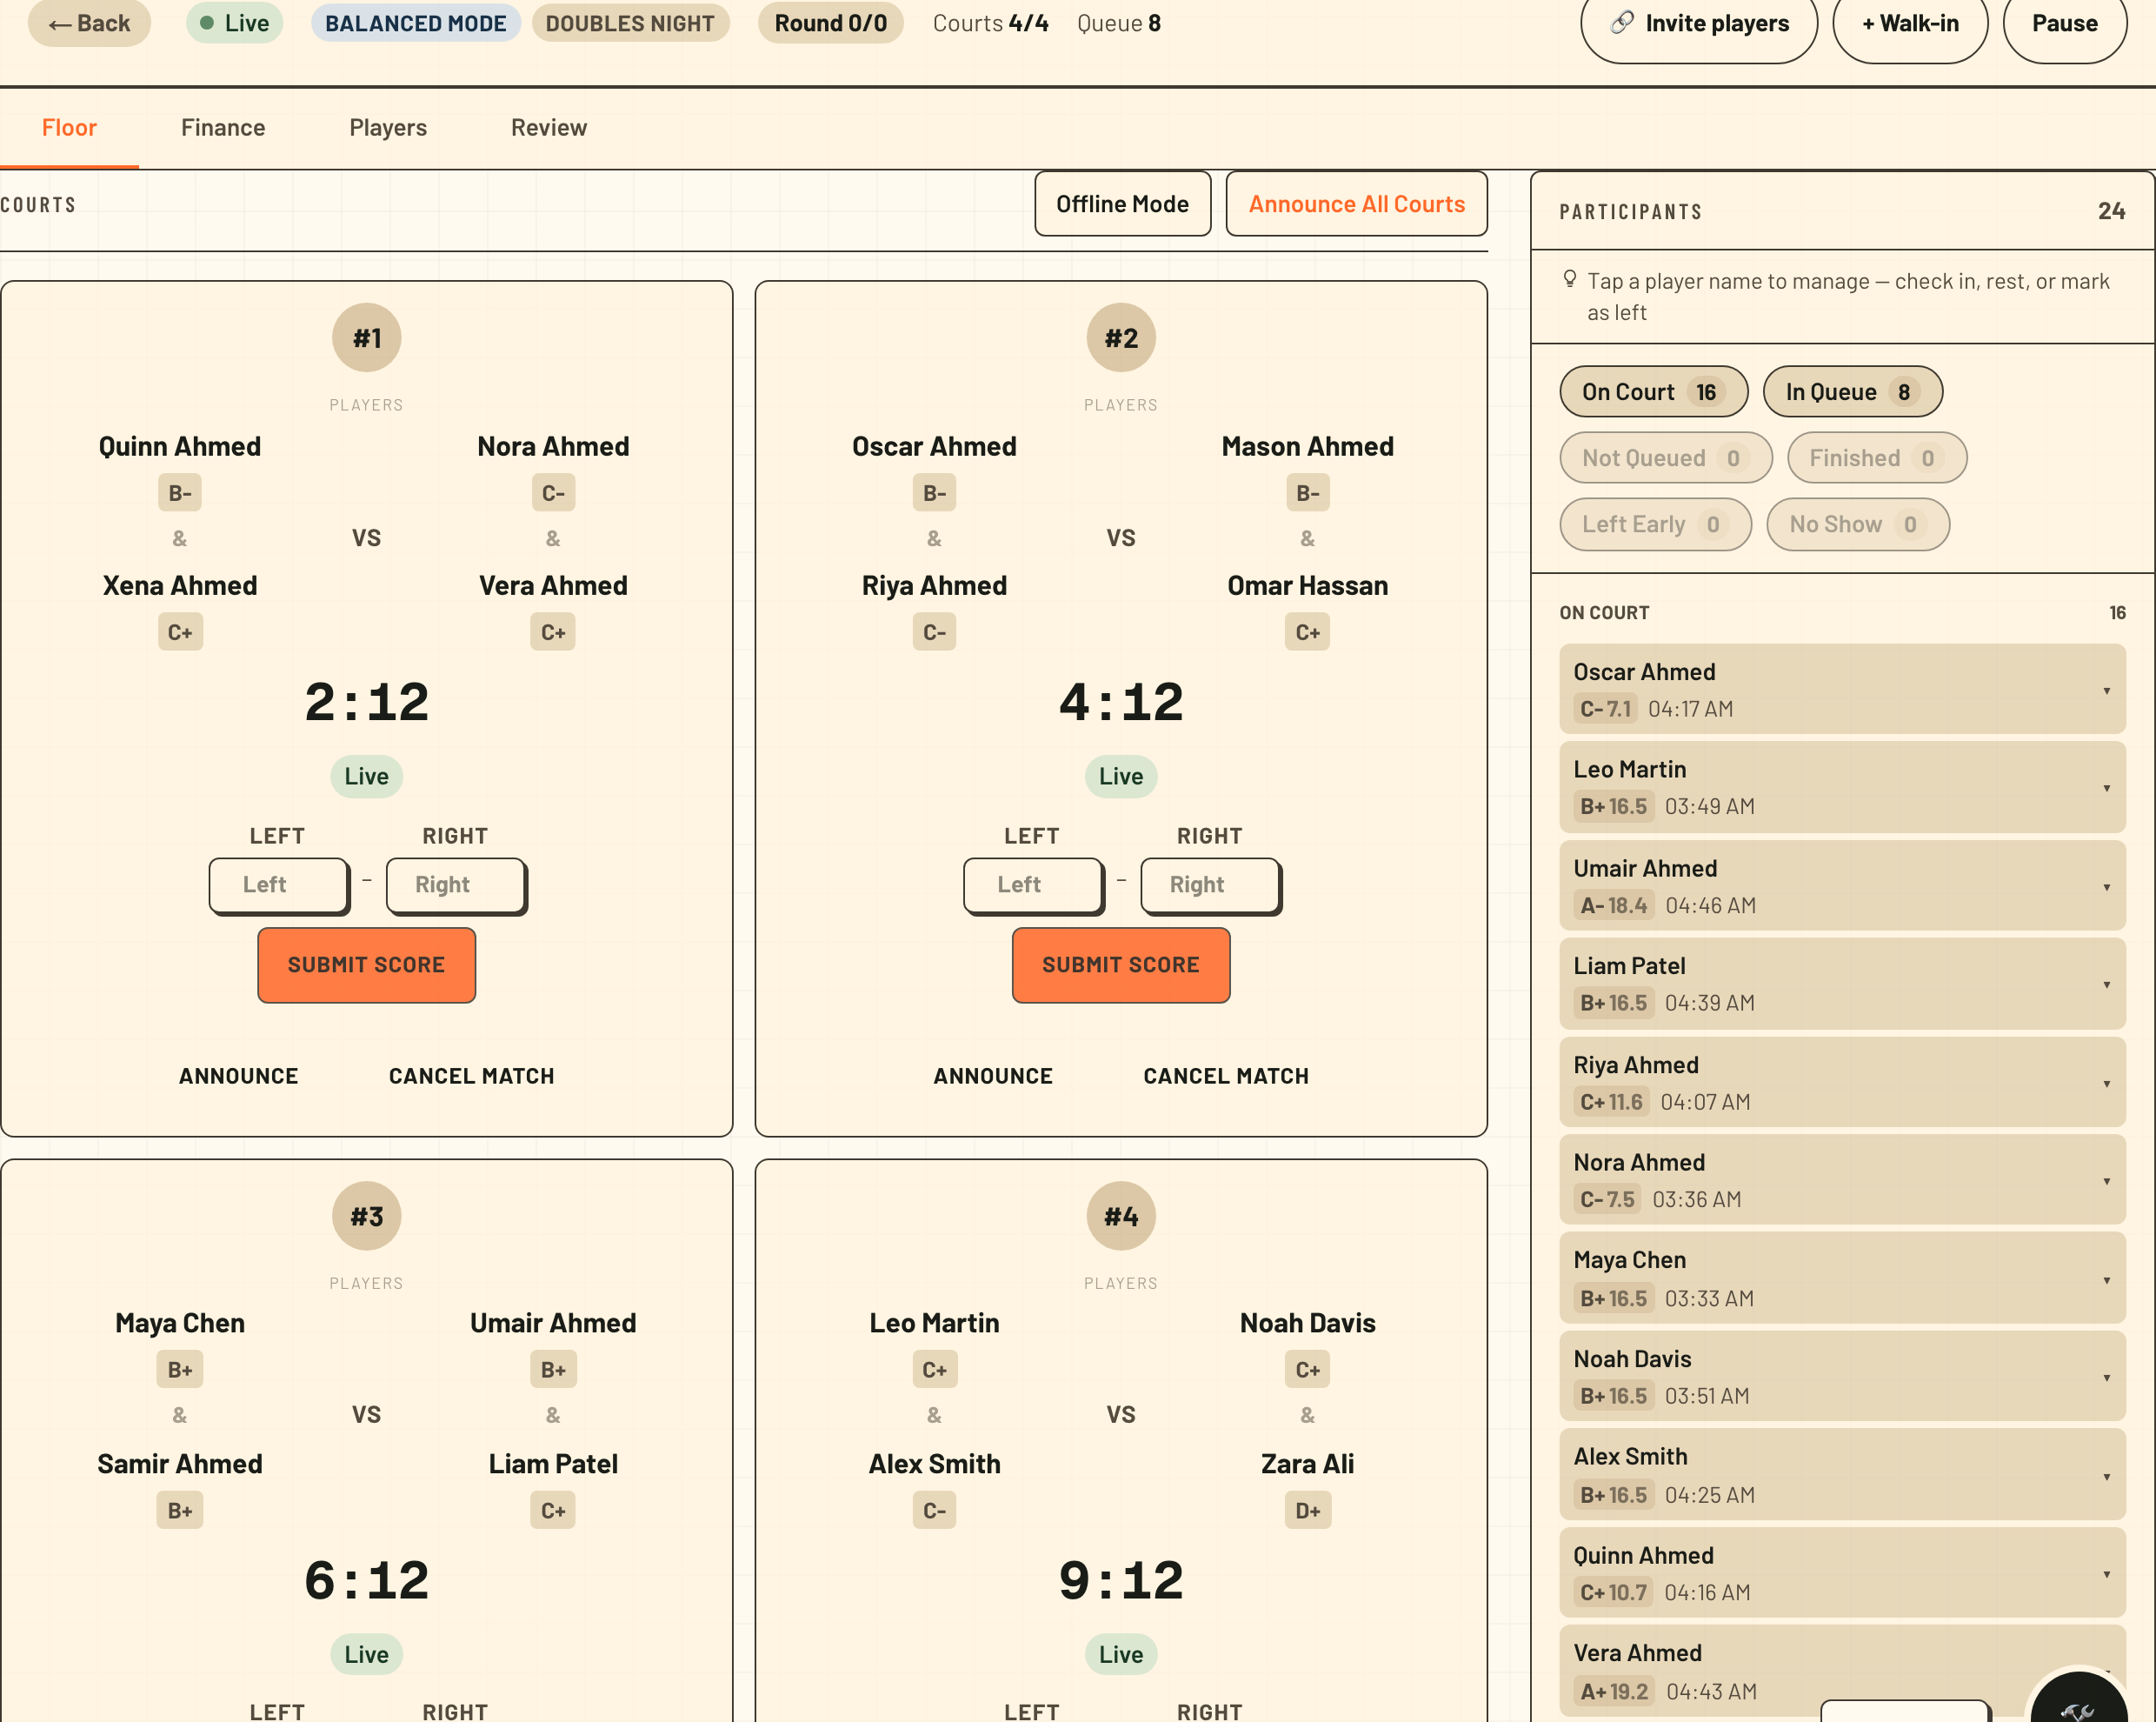Cancel match on Court 2

[x=1226, y=1077]
